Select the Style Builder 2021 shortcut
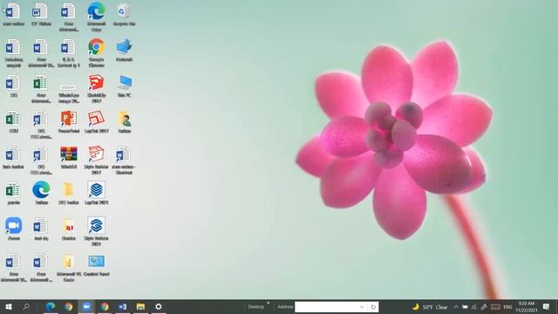Image resolution: width=558 pixels, height=314 pixels. click(x=97, y=231)
